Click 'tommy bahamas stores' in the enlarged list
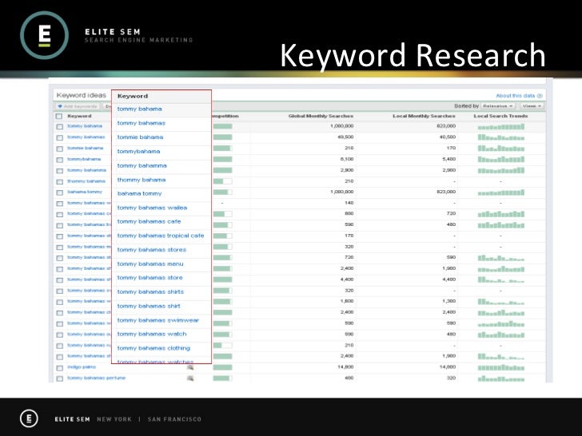 click(152, 250)
